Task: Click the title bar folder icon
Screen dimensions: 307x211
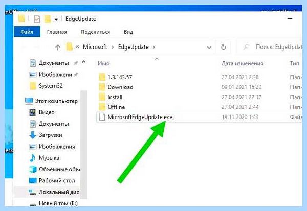Action: (x=21, y=19)
